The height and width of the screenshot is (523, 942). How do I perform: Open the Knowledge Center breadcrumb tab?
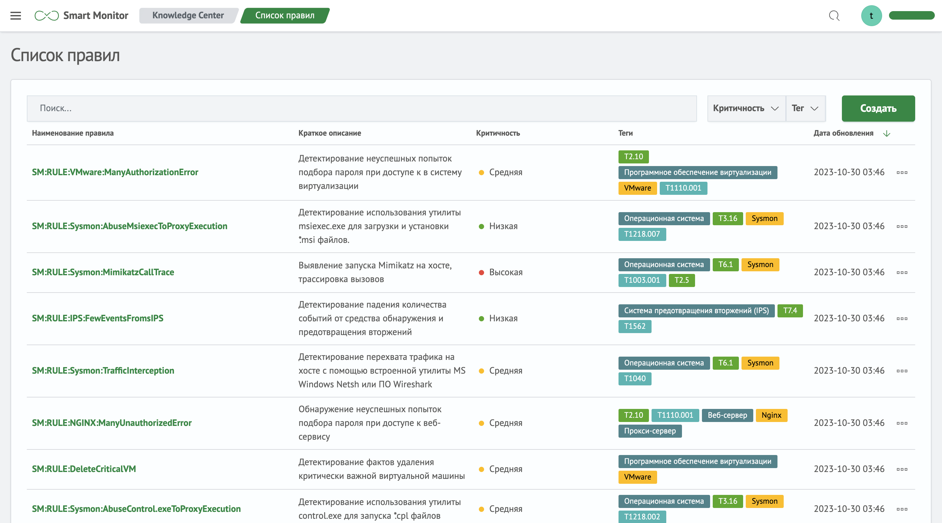pos(188,15)
